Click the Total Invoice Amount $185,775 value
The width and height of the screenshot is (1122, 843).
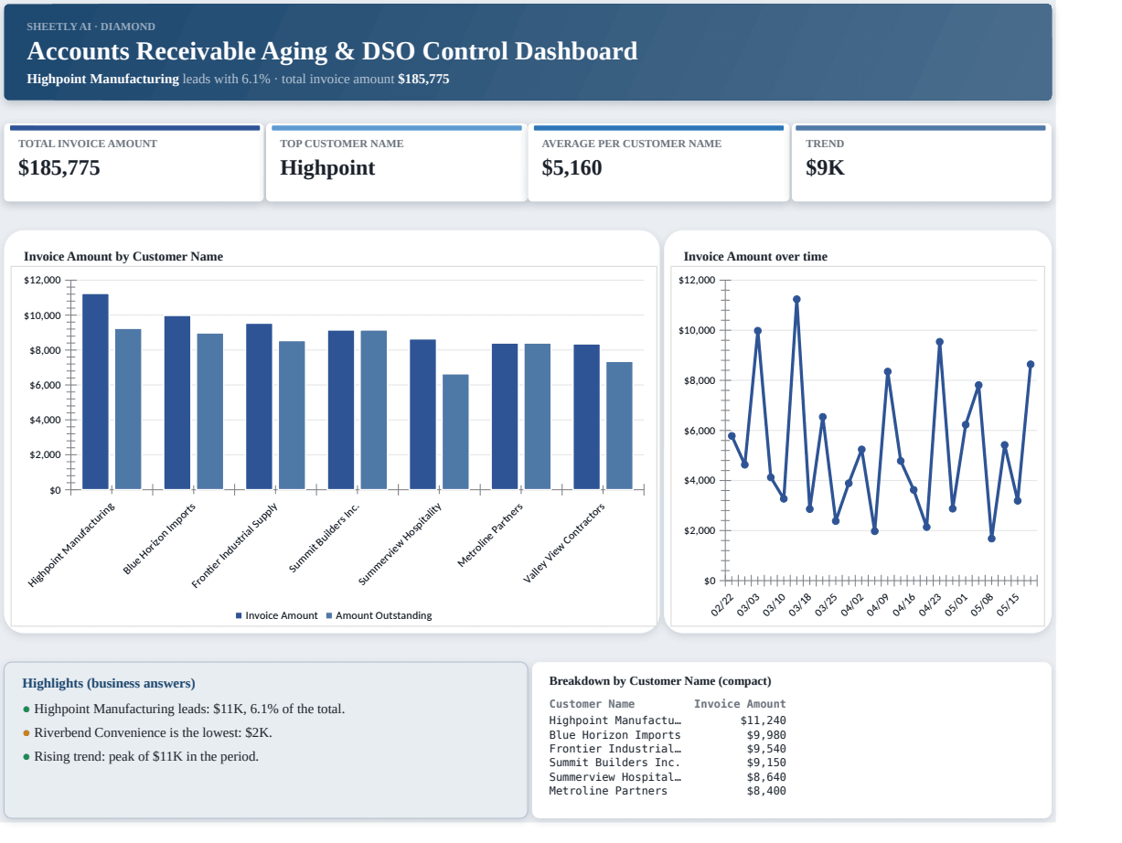click(59, 168)
